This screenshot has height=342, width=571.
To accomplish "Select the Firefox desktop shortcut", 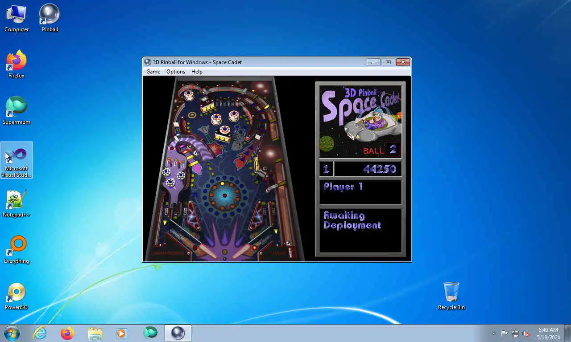I will 17,65.
